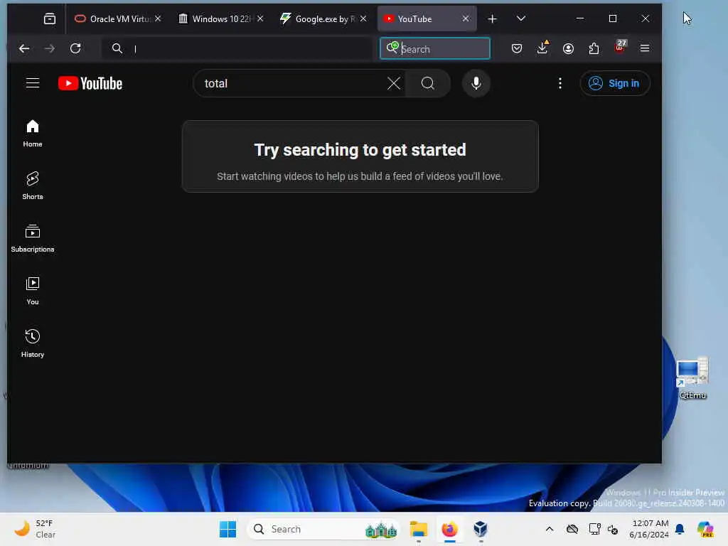Click the browser address bar
The width and height of the screenshot is (728, 546).
pyautogui.click(x=237, y=49)
